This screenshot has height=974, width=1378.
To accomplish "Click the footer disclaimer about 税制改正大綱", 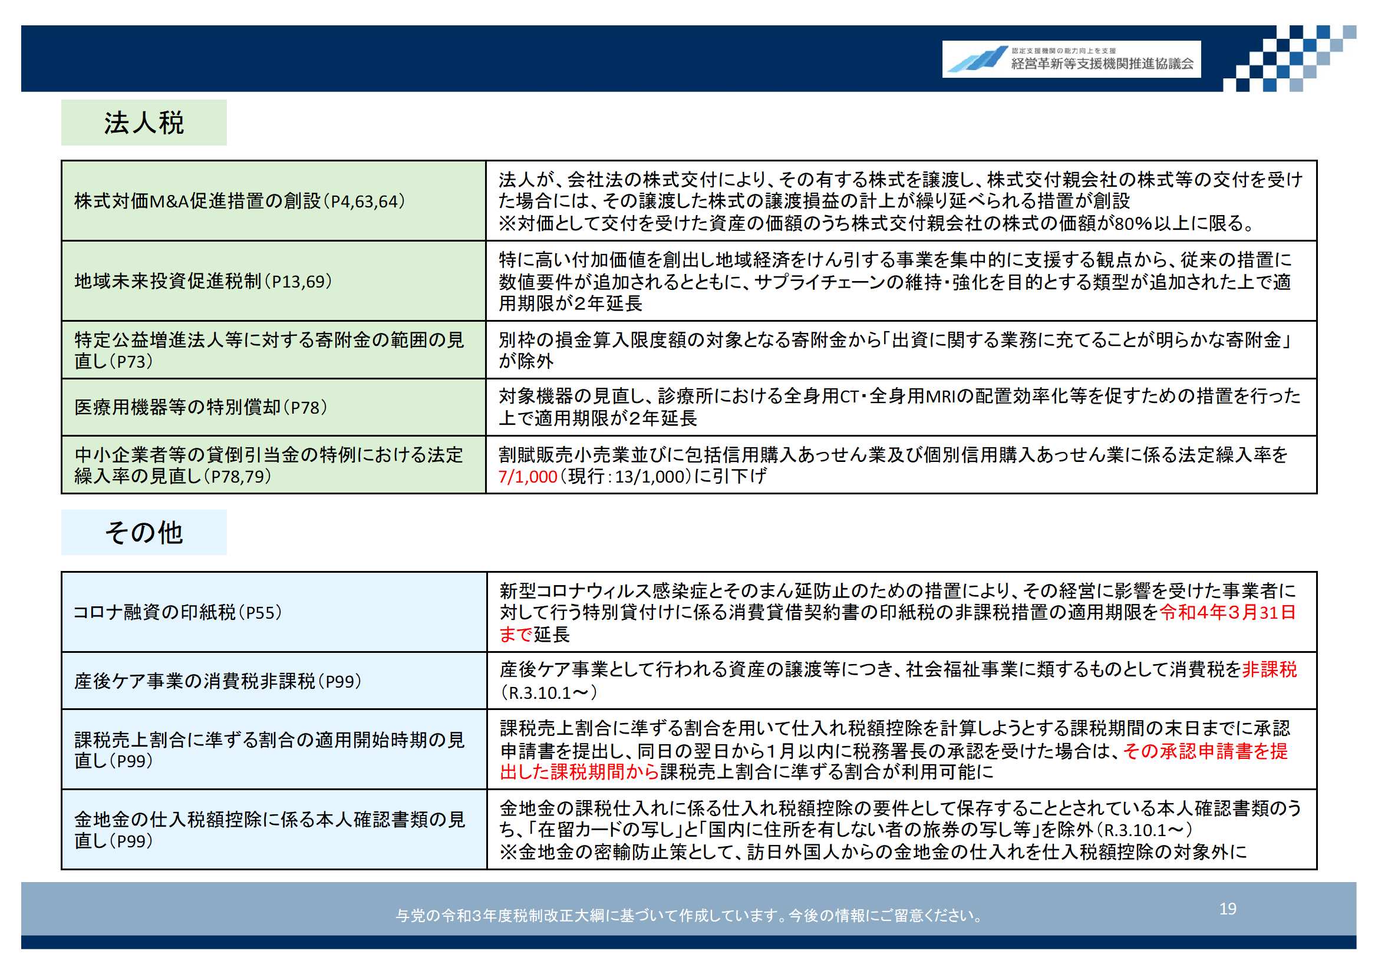I will coord(688,915).
